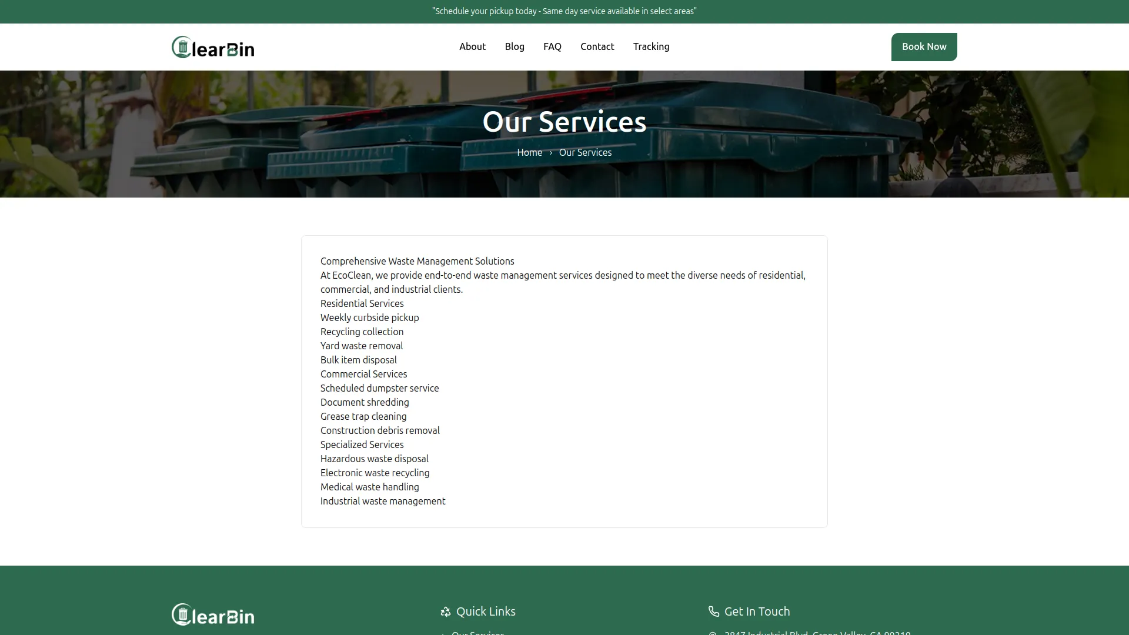Click the chevron before the Our Services footer link
Screen dimensions: 1129x635
pyautogui.click(x=445, y=633)
